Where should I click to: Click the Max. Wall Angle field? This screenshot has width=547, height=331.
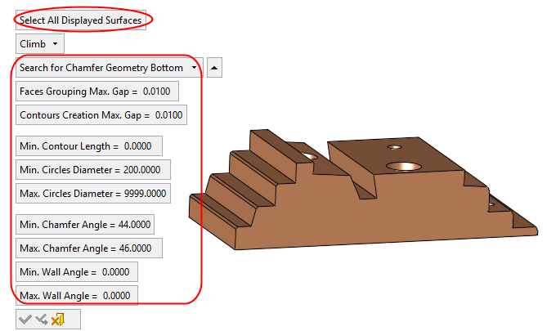coord(77,295)
